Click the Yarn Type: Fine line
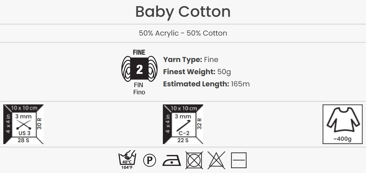This screenshot has height=173, width=366. [x=191, y=60]
